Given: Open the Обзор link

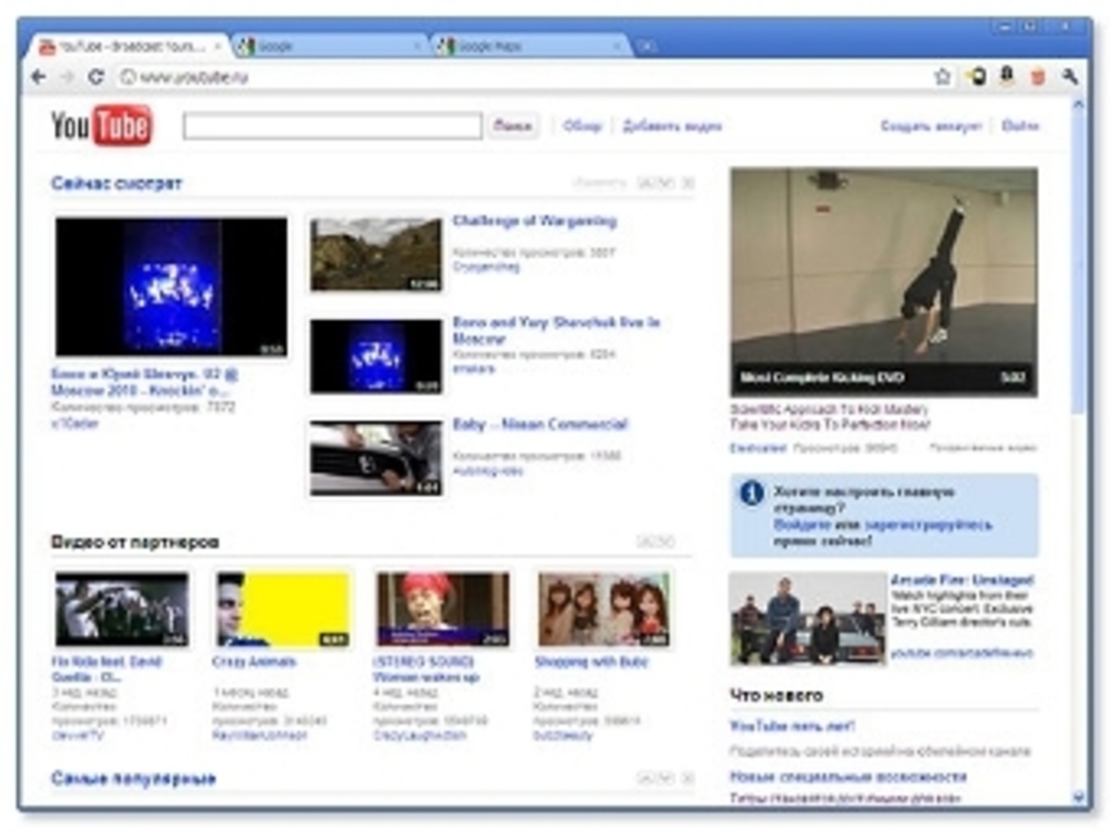Looking at the screenshot, I should [582, 126].
